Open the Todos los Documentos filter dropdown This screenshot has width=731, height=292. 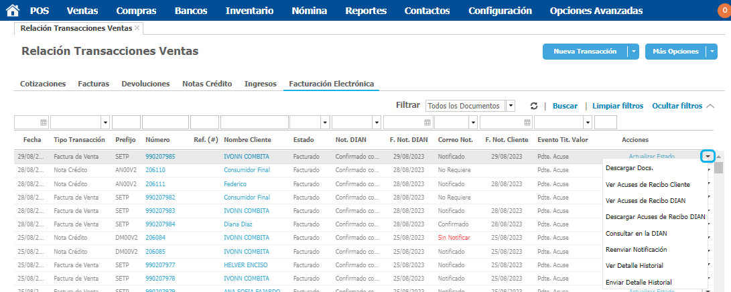[x=511, y=106]
